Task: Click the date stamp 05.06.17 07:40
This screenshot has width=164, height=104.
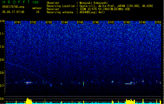Action: point(13,12)
